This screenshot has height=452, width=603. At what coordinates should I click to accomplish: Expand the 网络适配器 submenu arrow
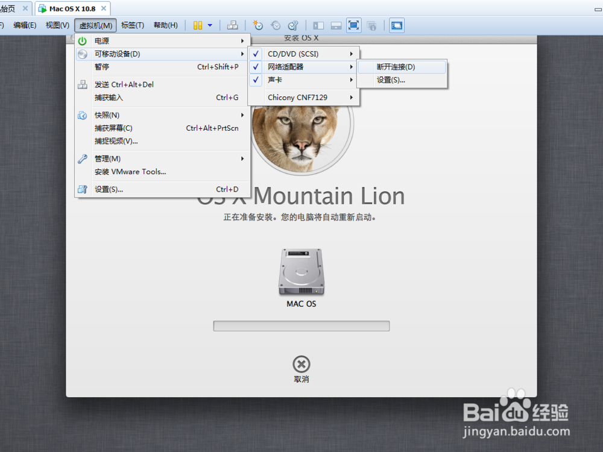[x=351, y=67]
